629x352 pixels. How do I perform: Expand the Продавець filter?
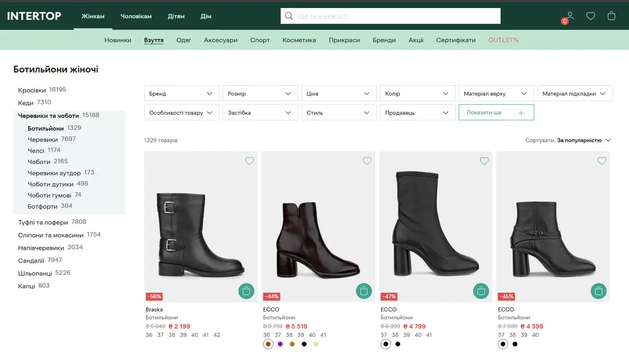point(417,112)
